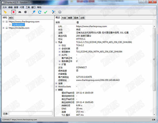This screenshot has width=158, height=123.
Task: Open the 帮助 menu
Action: [x=39, y=7]
